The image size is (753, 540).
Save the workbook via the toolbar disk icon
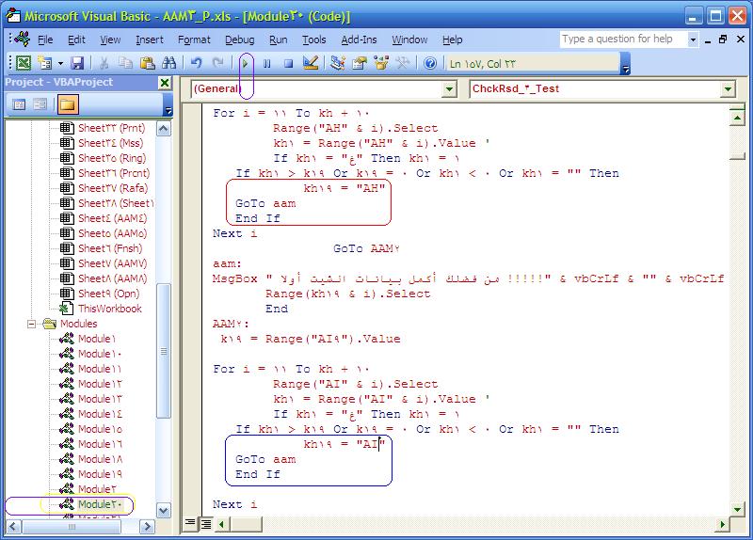click(77, 63)
